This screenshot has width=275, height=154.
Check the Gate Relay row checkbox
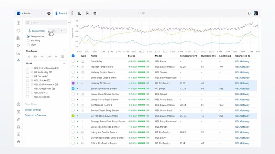tap(73, 61)
